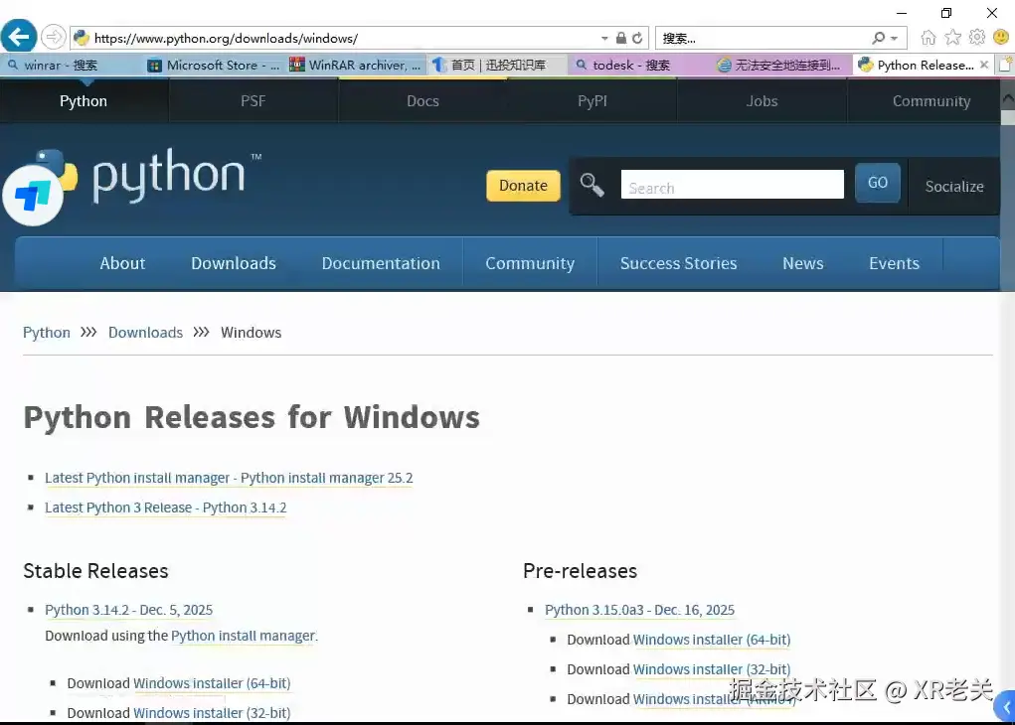Viewport: 1015px width, 725px height.
Task: Expand the search provider dropdown arrow
Action: pyautogui.click(x=894, y=38)
